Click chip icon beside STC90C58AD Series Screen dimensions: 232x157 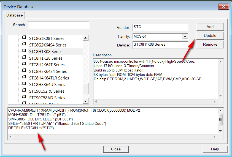point(24,97)
